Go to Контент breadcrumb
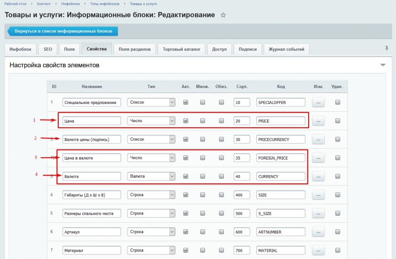 tap(44, 4)
